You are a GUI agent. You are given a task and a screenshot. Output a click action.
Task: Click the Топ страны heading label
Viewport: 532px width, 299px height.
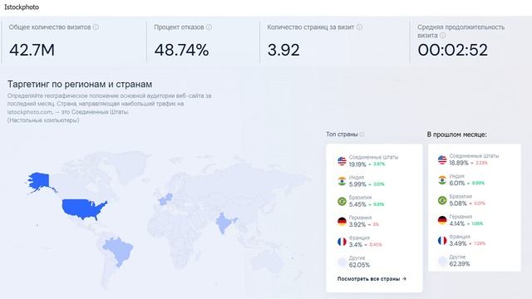pyautogui.click(x=342, y=135)
